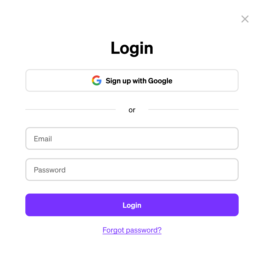Click the "or" divider text
The height and width of the screenshot is (260, 264).
tap(132, 110)
